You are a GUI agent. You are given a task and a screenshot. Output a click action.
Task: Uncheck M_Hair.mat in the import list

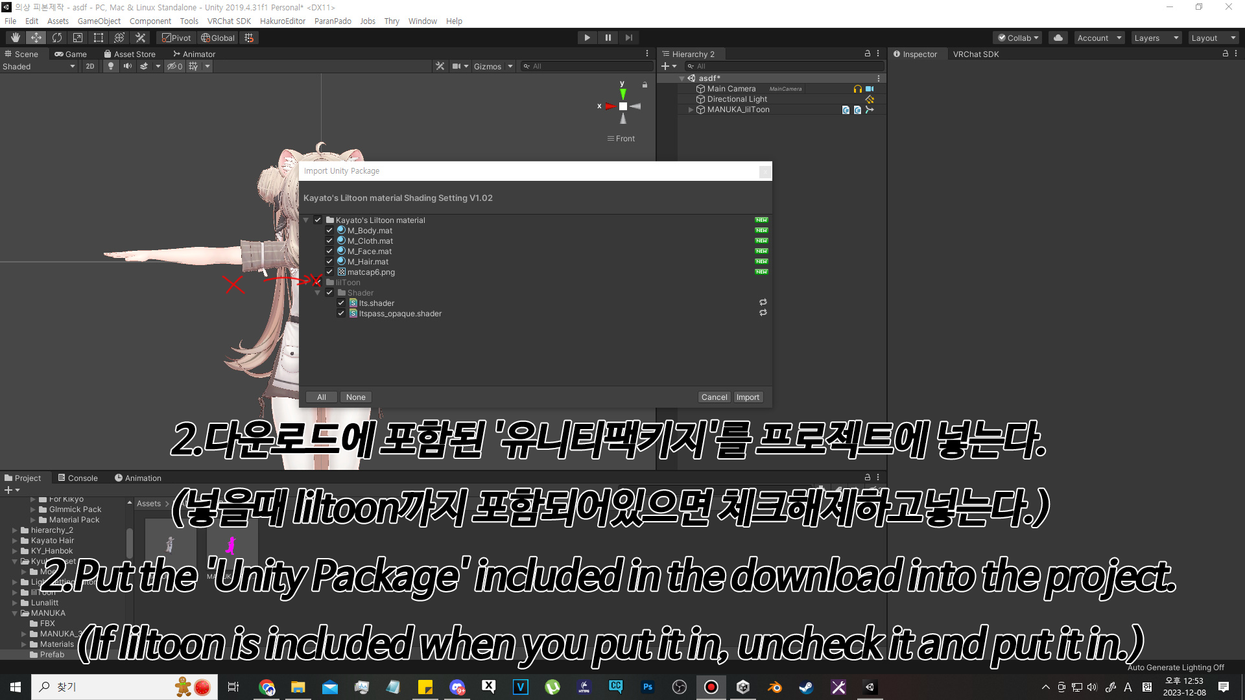pyautogui.click(x=329, y=261)
